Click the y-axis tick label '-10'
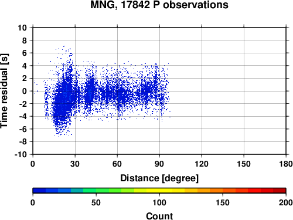The width and height of the screenshot is (293, 220). coord(21,154)
